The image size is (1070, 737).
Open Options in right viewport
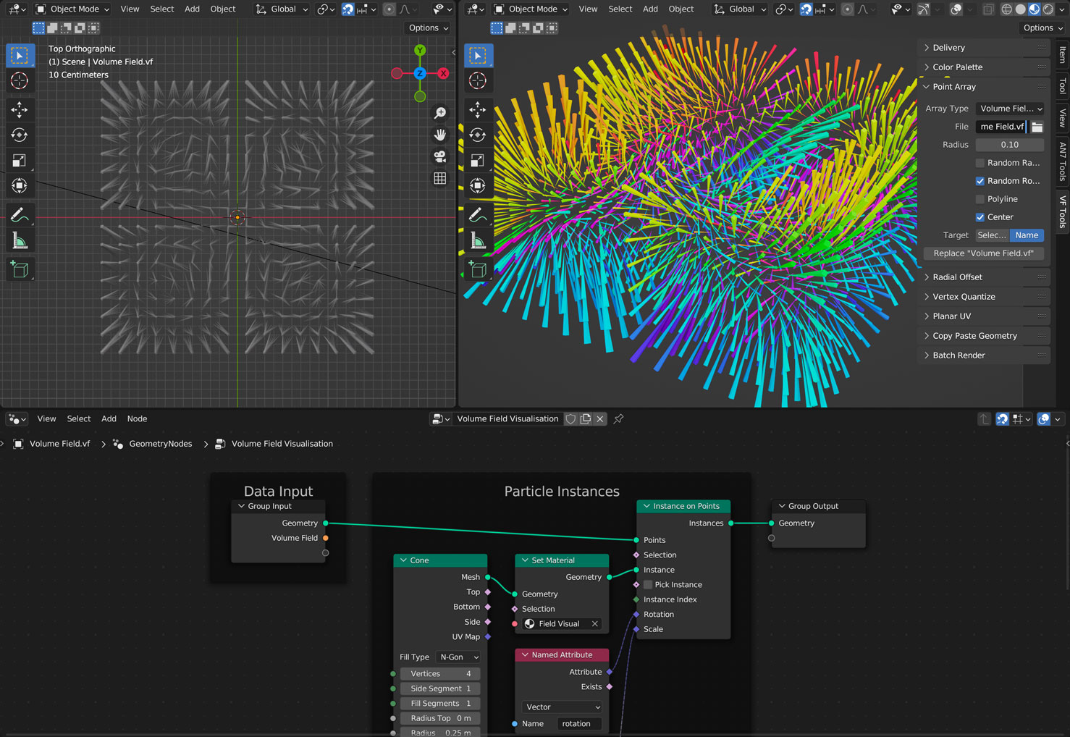coord(1042,28)
